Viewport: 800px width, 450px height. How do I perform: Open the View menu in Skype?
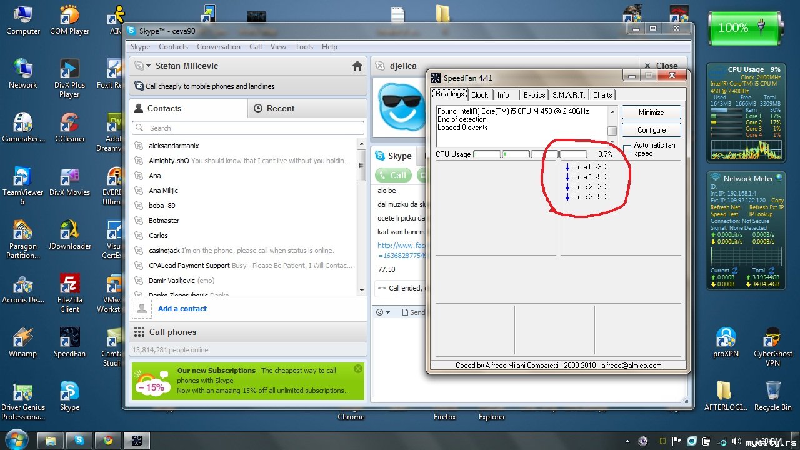tap(278, 47)
